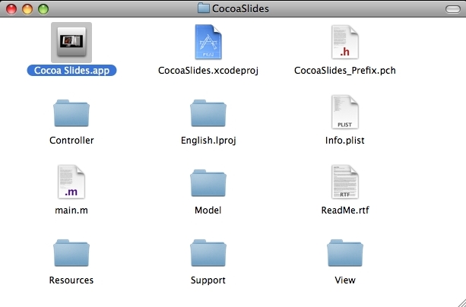The image size is (466, 307).
Task: Click the CocoaSlides folder proxy icon in title bar
Action: (203, 8)
